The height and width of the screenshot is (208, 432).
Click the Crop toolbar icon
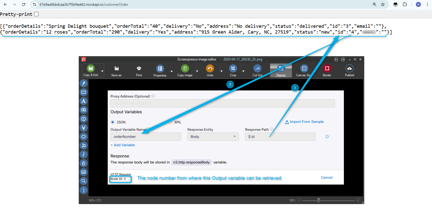pyautogui.click(x=233, y=69)
